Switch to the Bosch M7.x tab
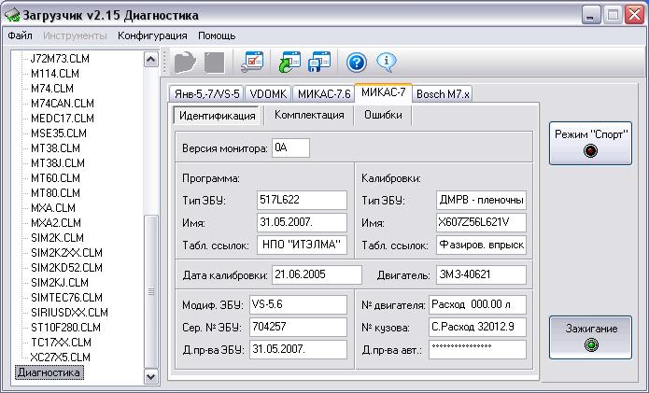Viewport: 649px width, 393px height. [444, 93]
